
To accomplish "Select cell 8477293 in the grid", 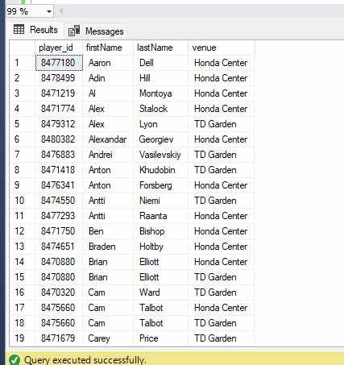I will coord(59,216).
